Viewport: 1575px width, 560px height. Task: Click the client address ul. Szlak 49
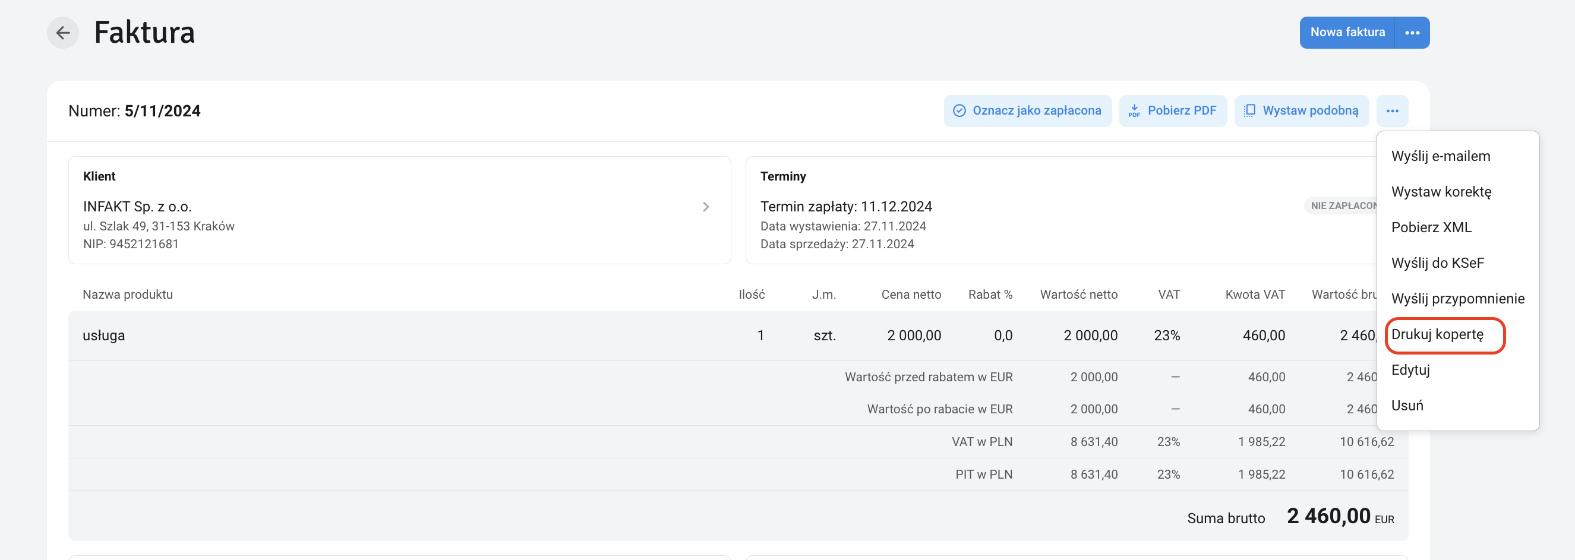pyautogui.click(x=159, y=226)
